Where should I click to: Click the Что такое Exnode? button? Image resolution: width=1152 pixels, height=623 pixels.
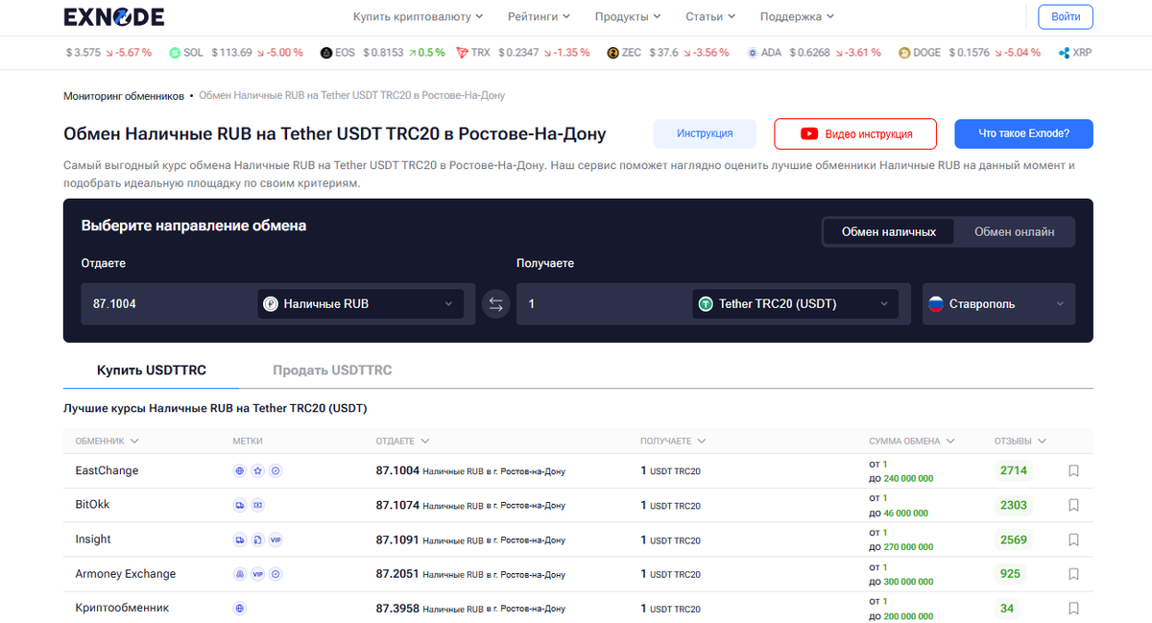tap(1023, 134)
